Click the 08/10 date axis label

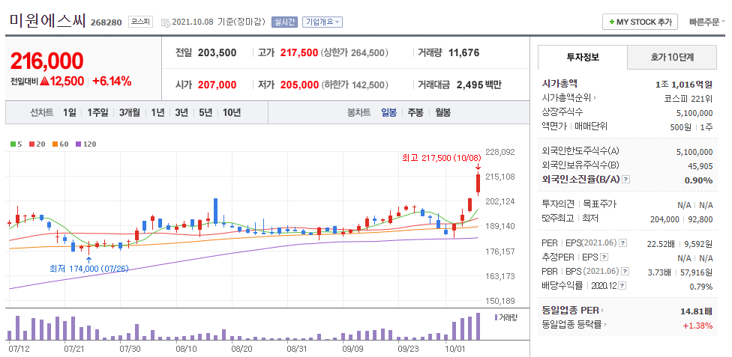click(185, 348)
